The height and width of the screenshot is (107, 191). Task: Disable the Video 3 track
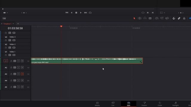point(14,40)
